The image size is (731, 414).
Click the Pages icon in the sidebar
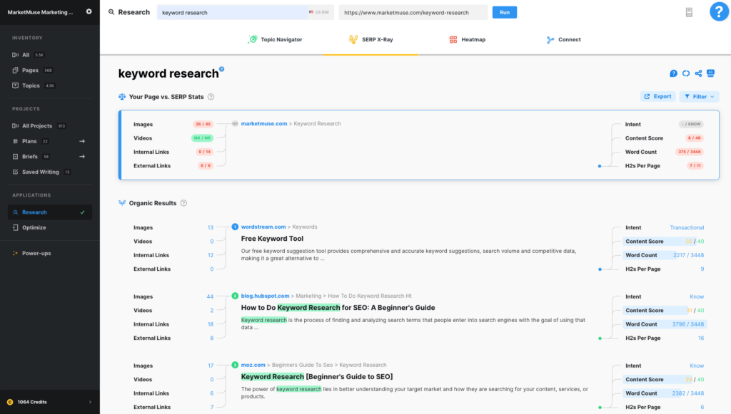(16, 71)
